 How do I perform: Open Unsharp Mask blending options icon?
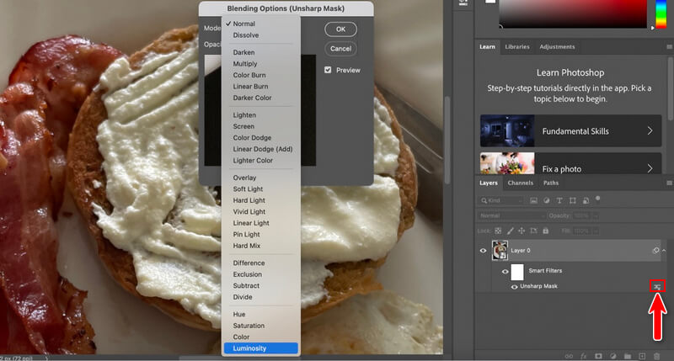658,287
